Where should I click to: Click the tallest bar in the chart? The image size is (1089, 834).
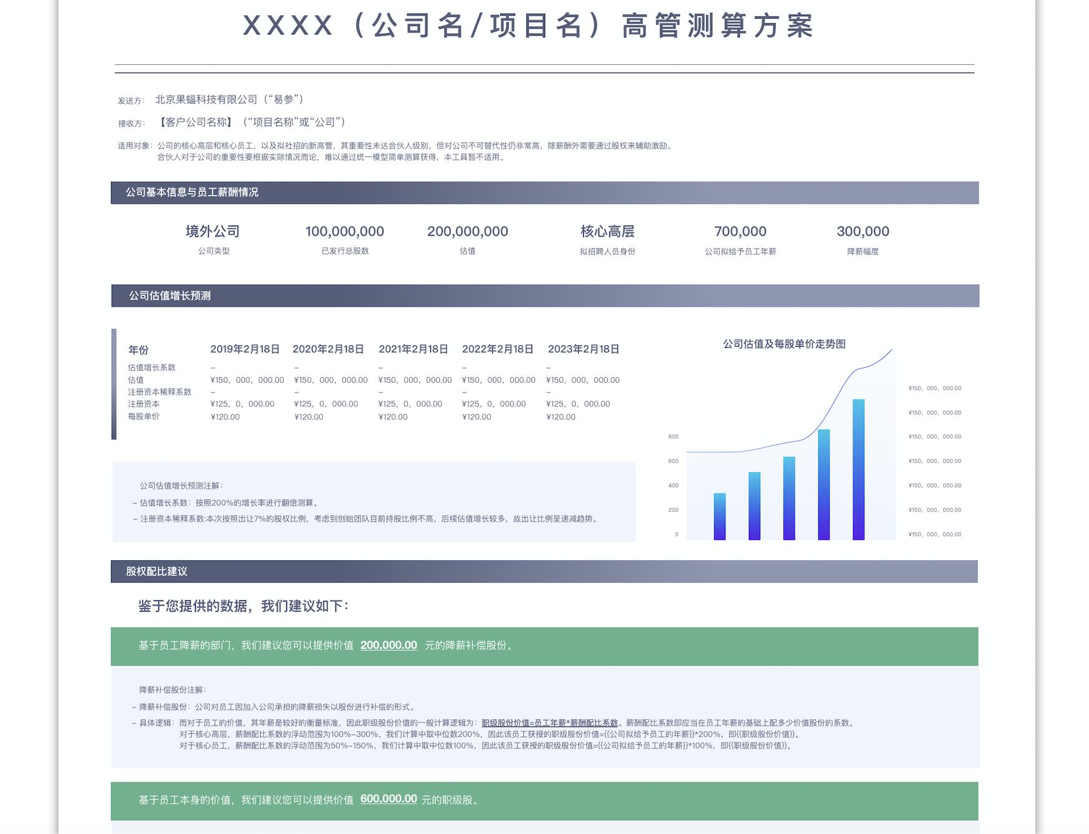[858, 469]
